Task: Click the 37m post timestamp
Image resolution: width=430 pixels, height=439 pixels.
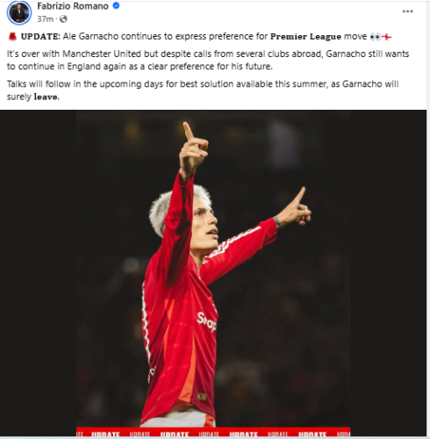Action: 45,19
